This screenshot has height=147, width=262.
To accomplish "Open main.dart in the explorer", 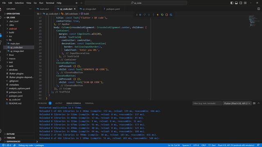I will [x=19, y=44].
